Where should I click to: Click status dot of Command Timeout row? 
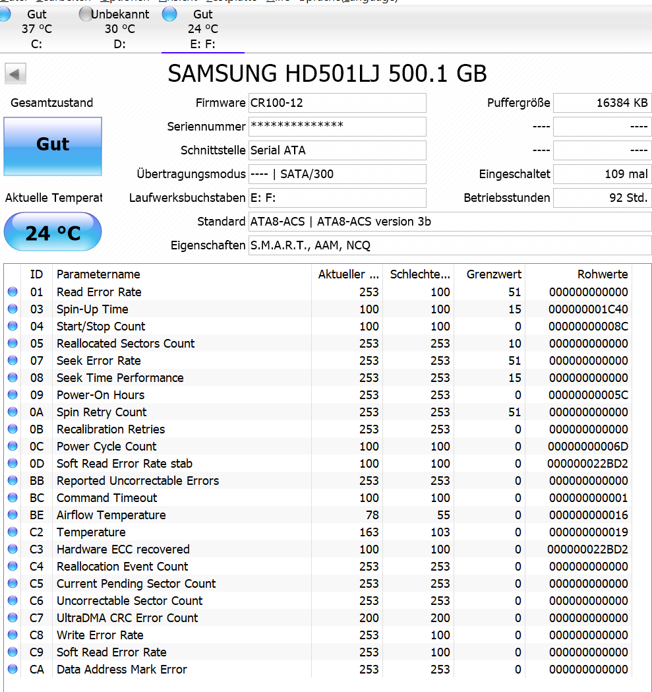coord(13,497)
